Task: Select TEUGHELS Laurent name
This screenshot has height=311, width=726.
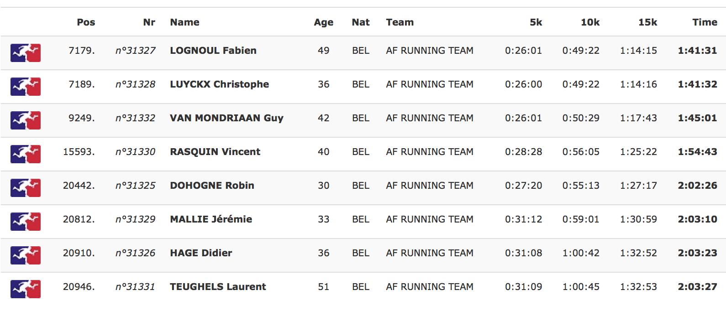Action: pyautogui.click(x=218, y=287)
